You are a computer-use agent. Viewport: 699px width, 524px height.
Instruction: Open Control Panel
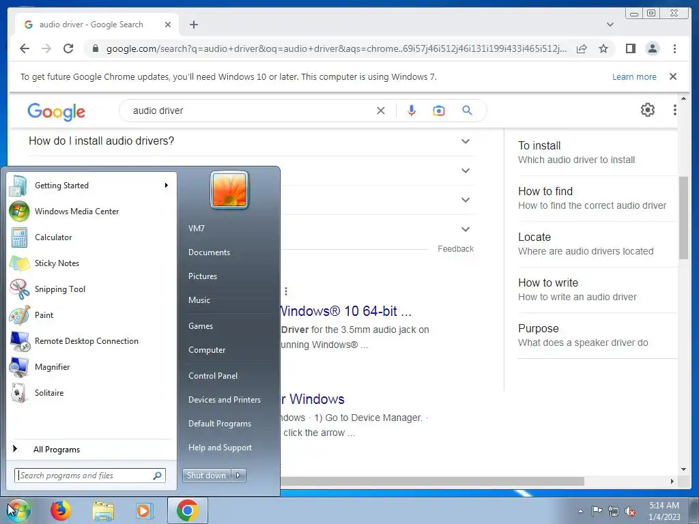[229, 376]
